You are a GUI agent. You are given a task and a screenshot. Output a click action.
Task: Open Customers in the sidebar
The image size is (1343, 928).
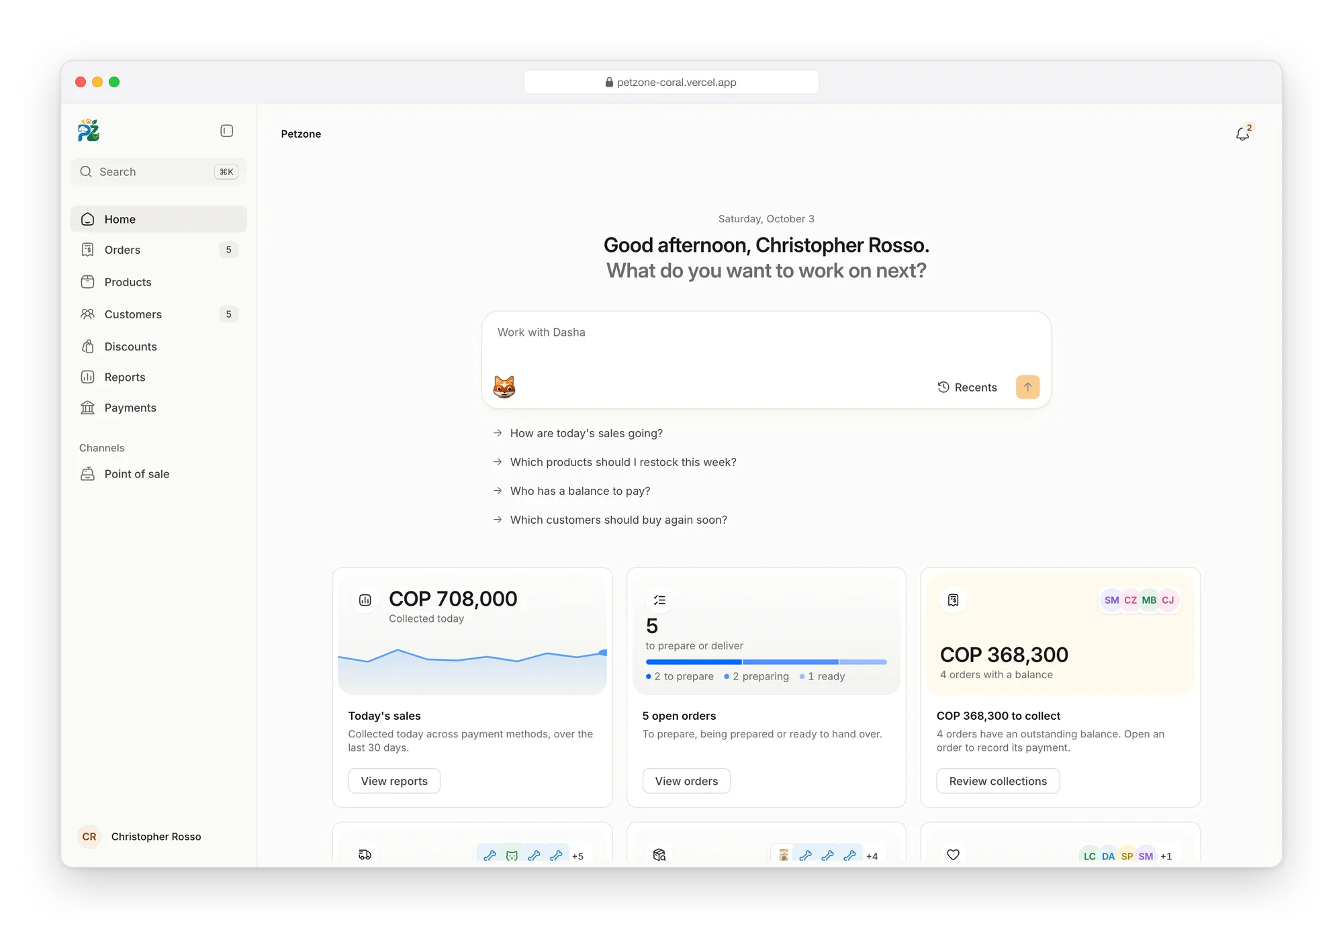[158, 314]
